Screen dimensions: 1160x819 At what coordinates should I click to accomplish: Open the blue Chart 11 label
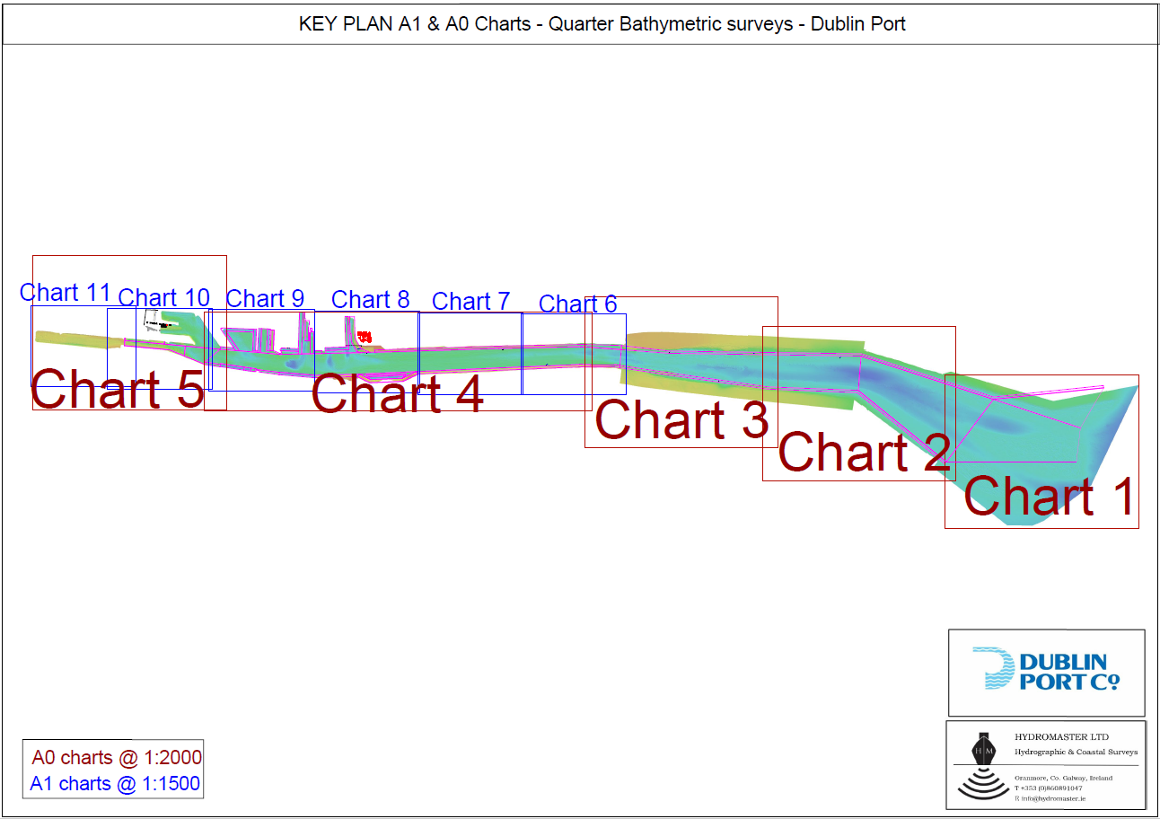pos(66,293)
